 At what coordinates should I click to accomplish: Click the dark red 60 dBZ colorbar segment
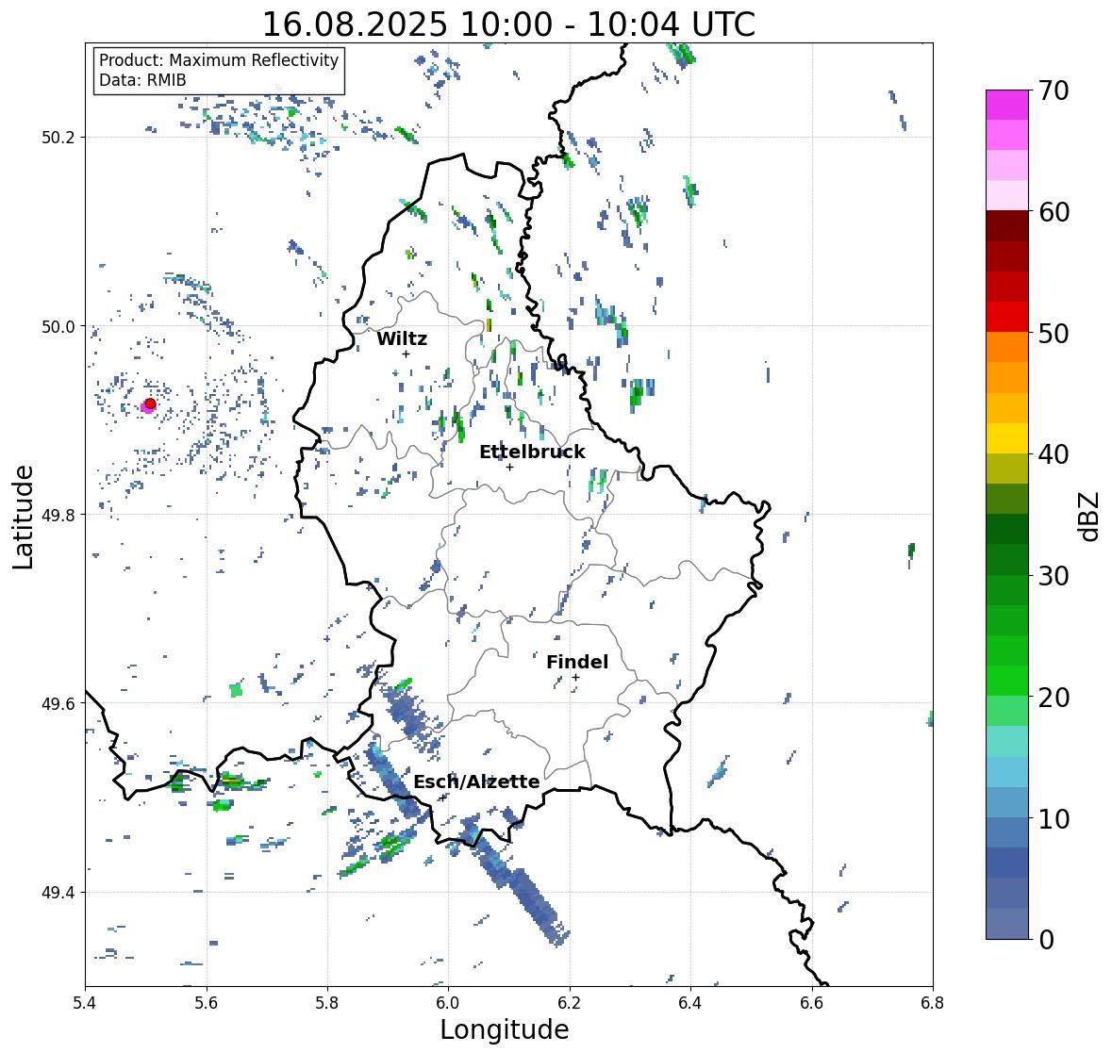[x=1007, y=226]
